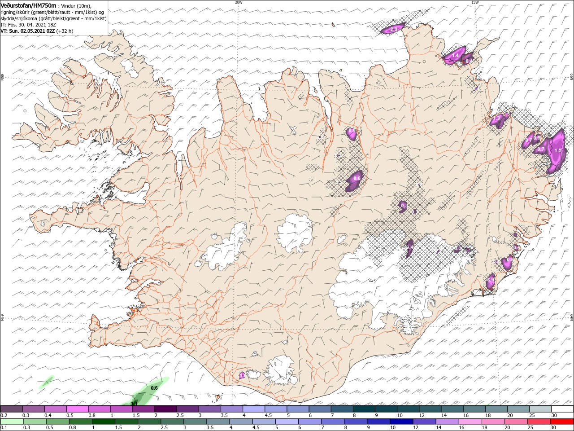The height and width of the screenshot is (431, 574).
Task: Click the 1.1 rain label in the dark green patch
Action: click(134, 404)
